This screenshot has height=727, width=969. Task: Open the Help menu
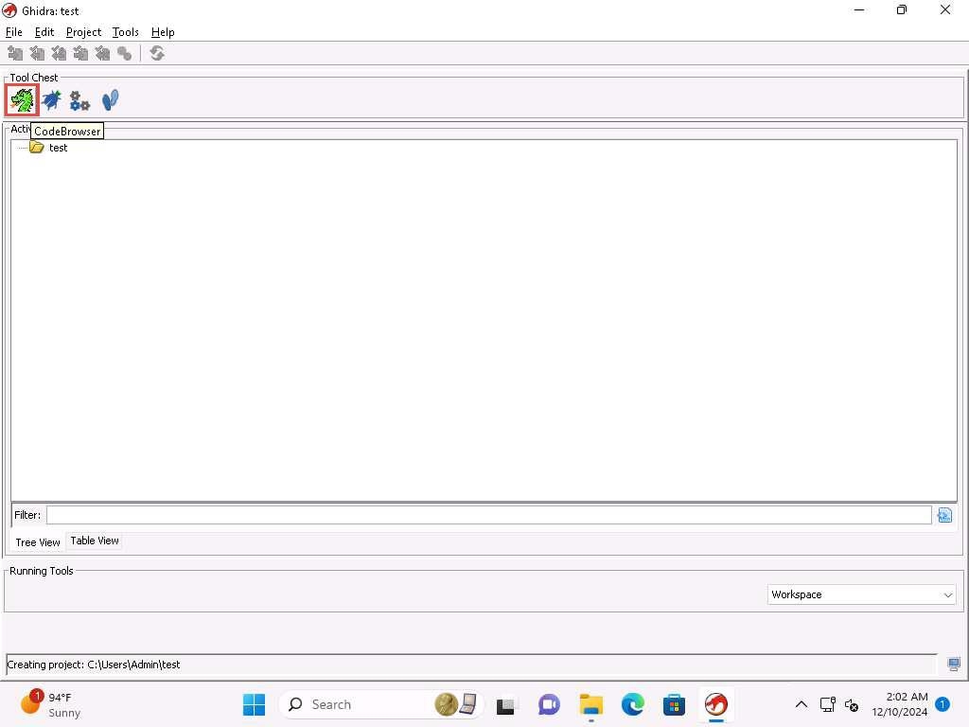click(x=163, y=32)
